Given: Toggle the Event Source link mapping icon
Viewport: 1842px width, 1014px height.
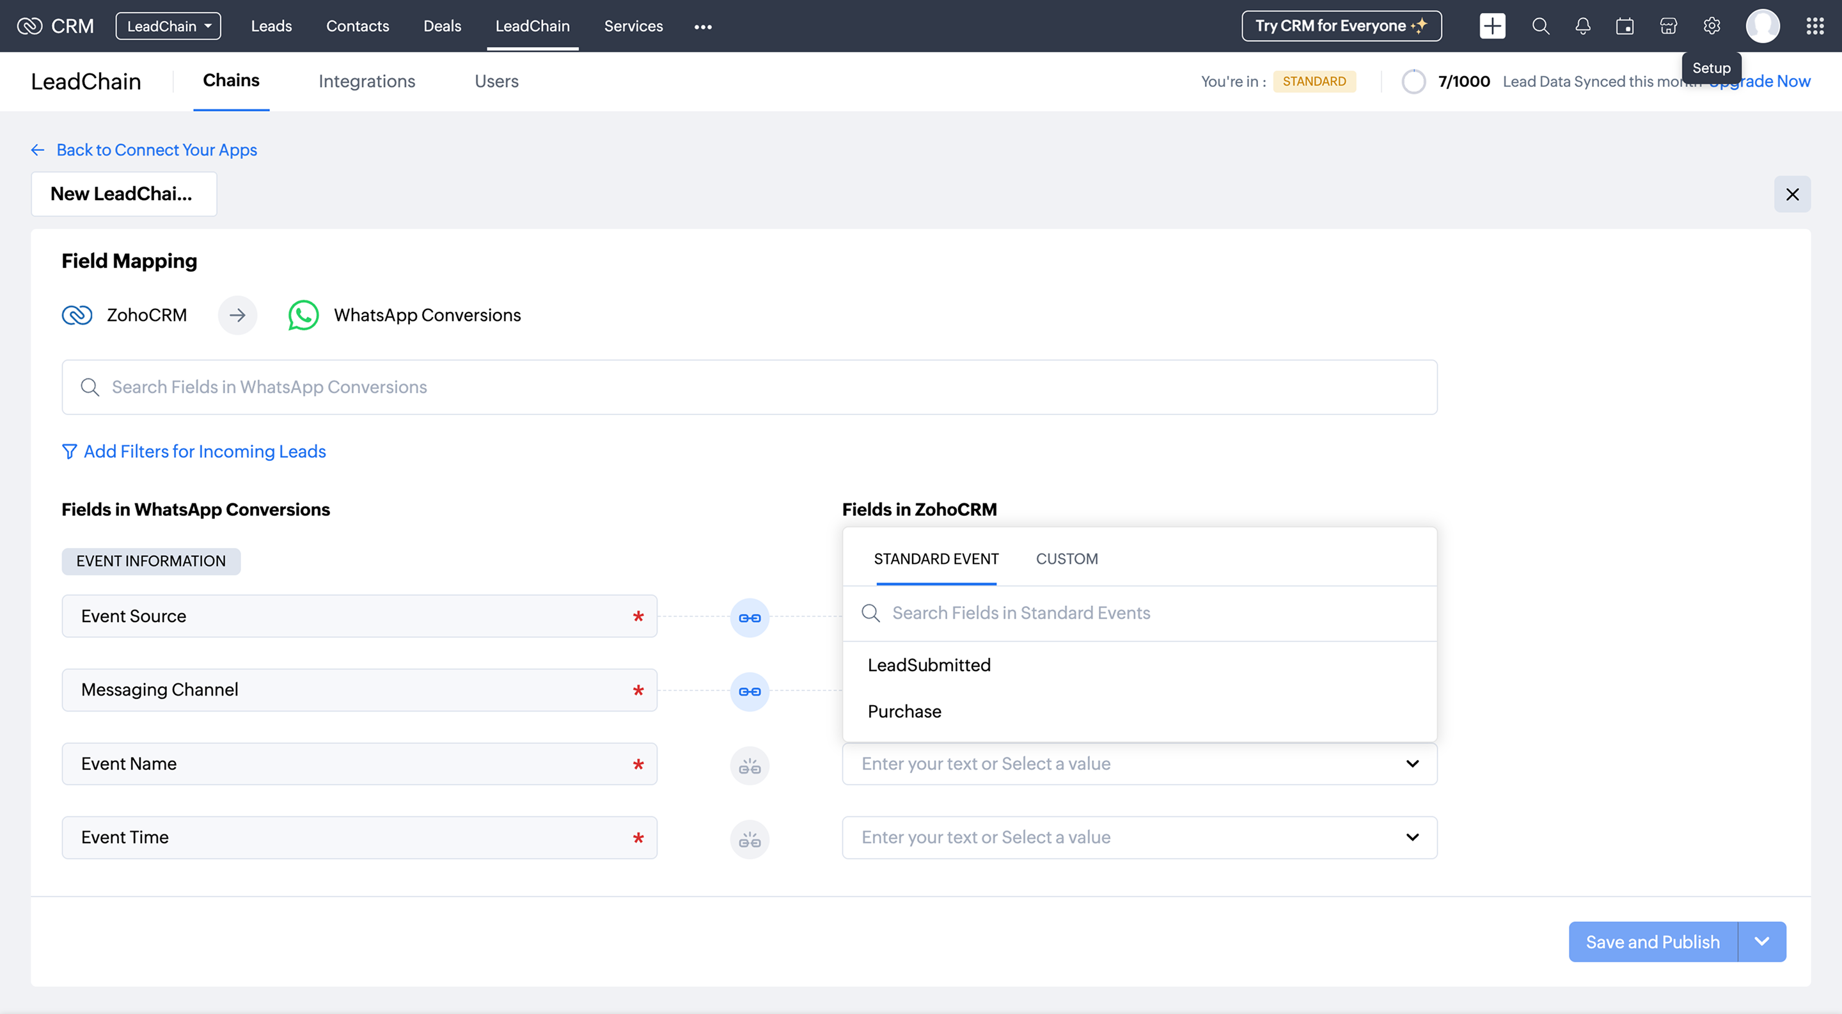Looking at the screenshot, I should coord(750,618).
